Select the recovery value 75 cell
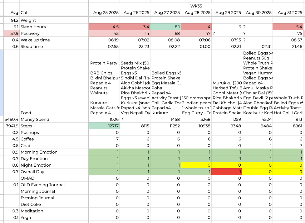 [x=288, y=33]
